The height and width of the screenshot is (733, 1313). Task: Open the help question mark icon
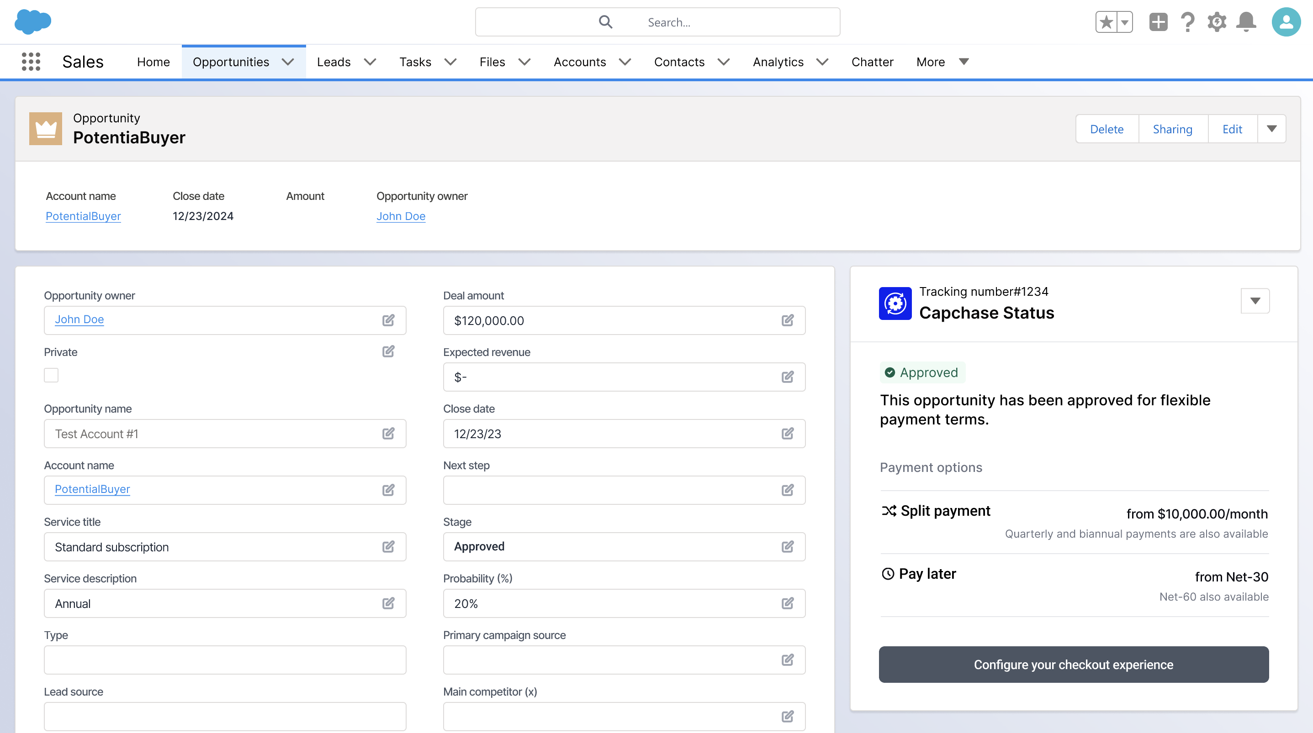(1188, 22)
